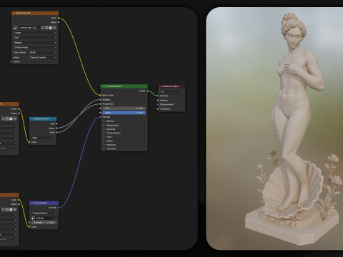Click Color output socket of BASE COLOR node

pyautogui.click(x=59, y=18)
